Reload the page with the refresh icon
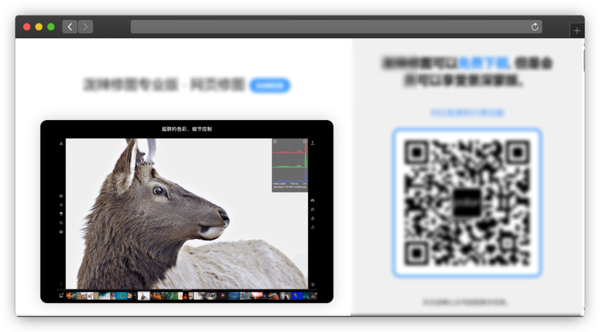 pyautogui.click(x=534, y=27)
